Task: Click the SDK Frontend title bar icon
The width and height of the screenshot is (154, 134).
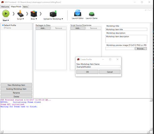Action: [x=2, y=2]
